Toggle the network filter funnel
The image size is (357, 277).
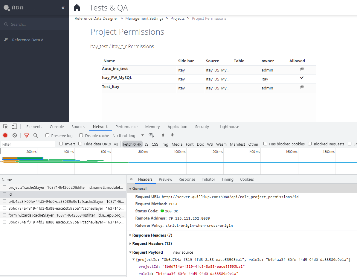coord(27,136)
